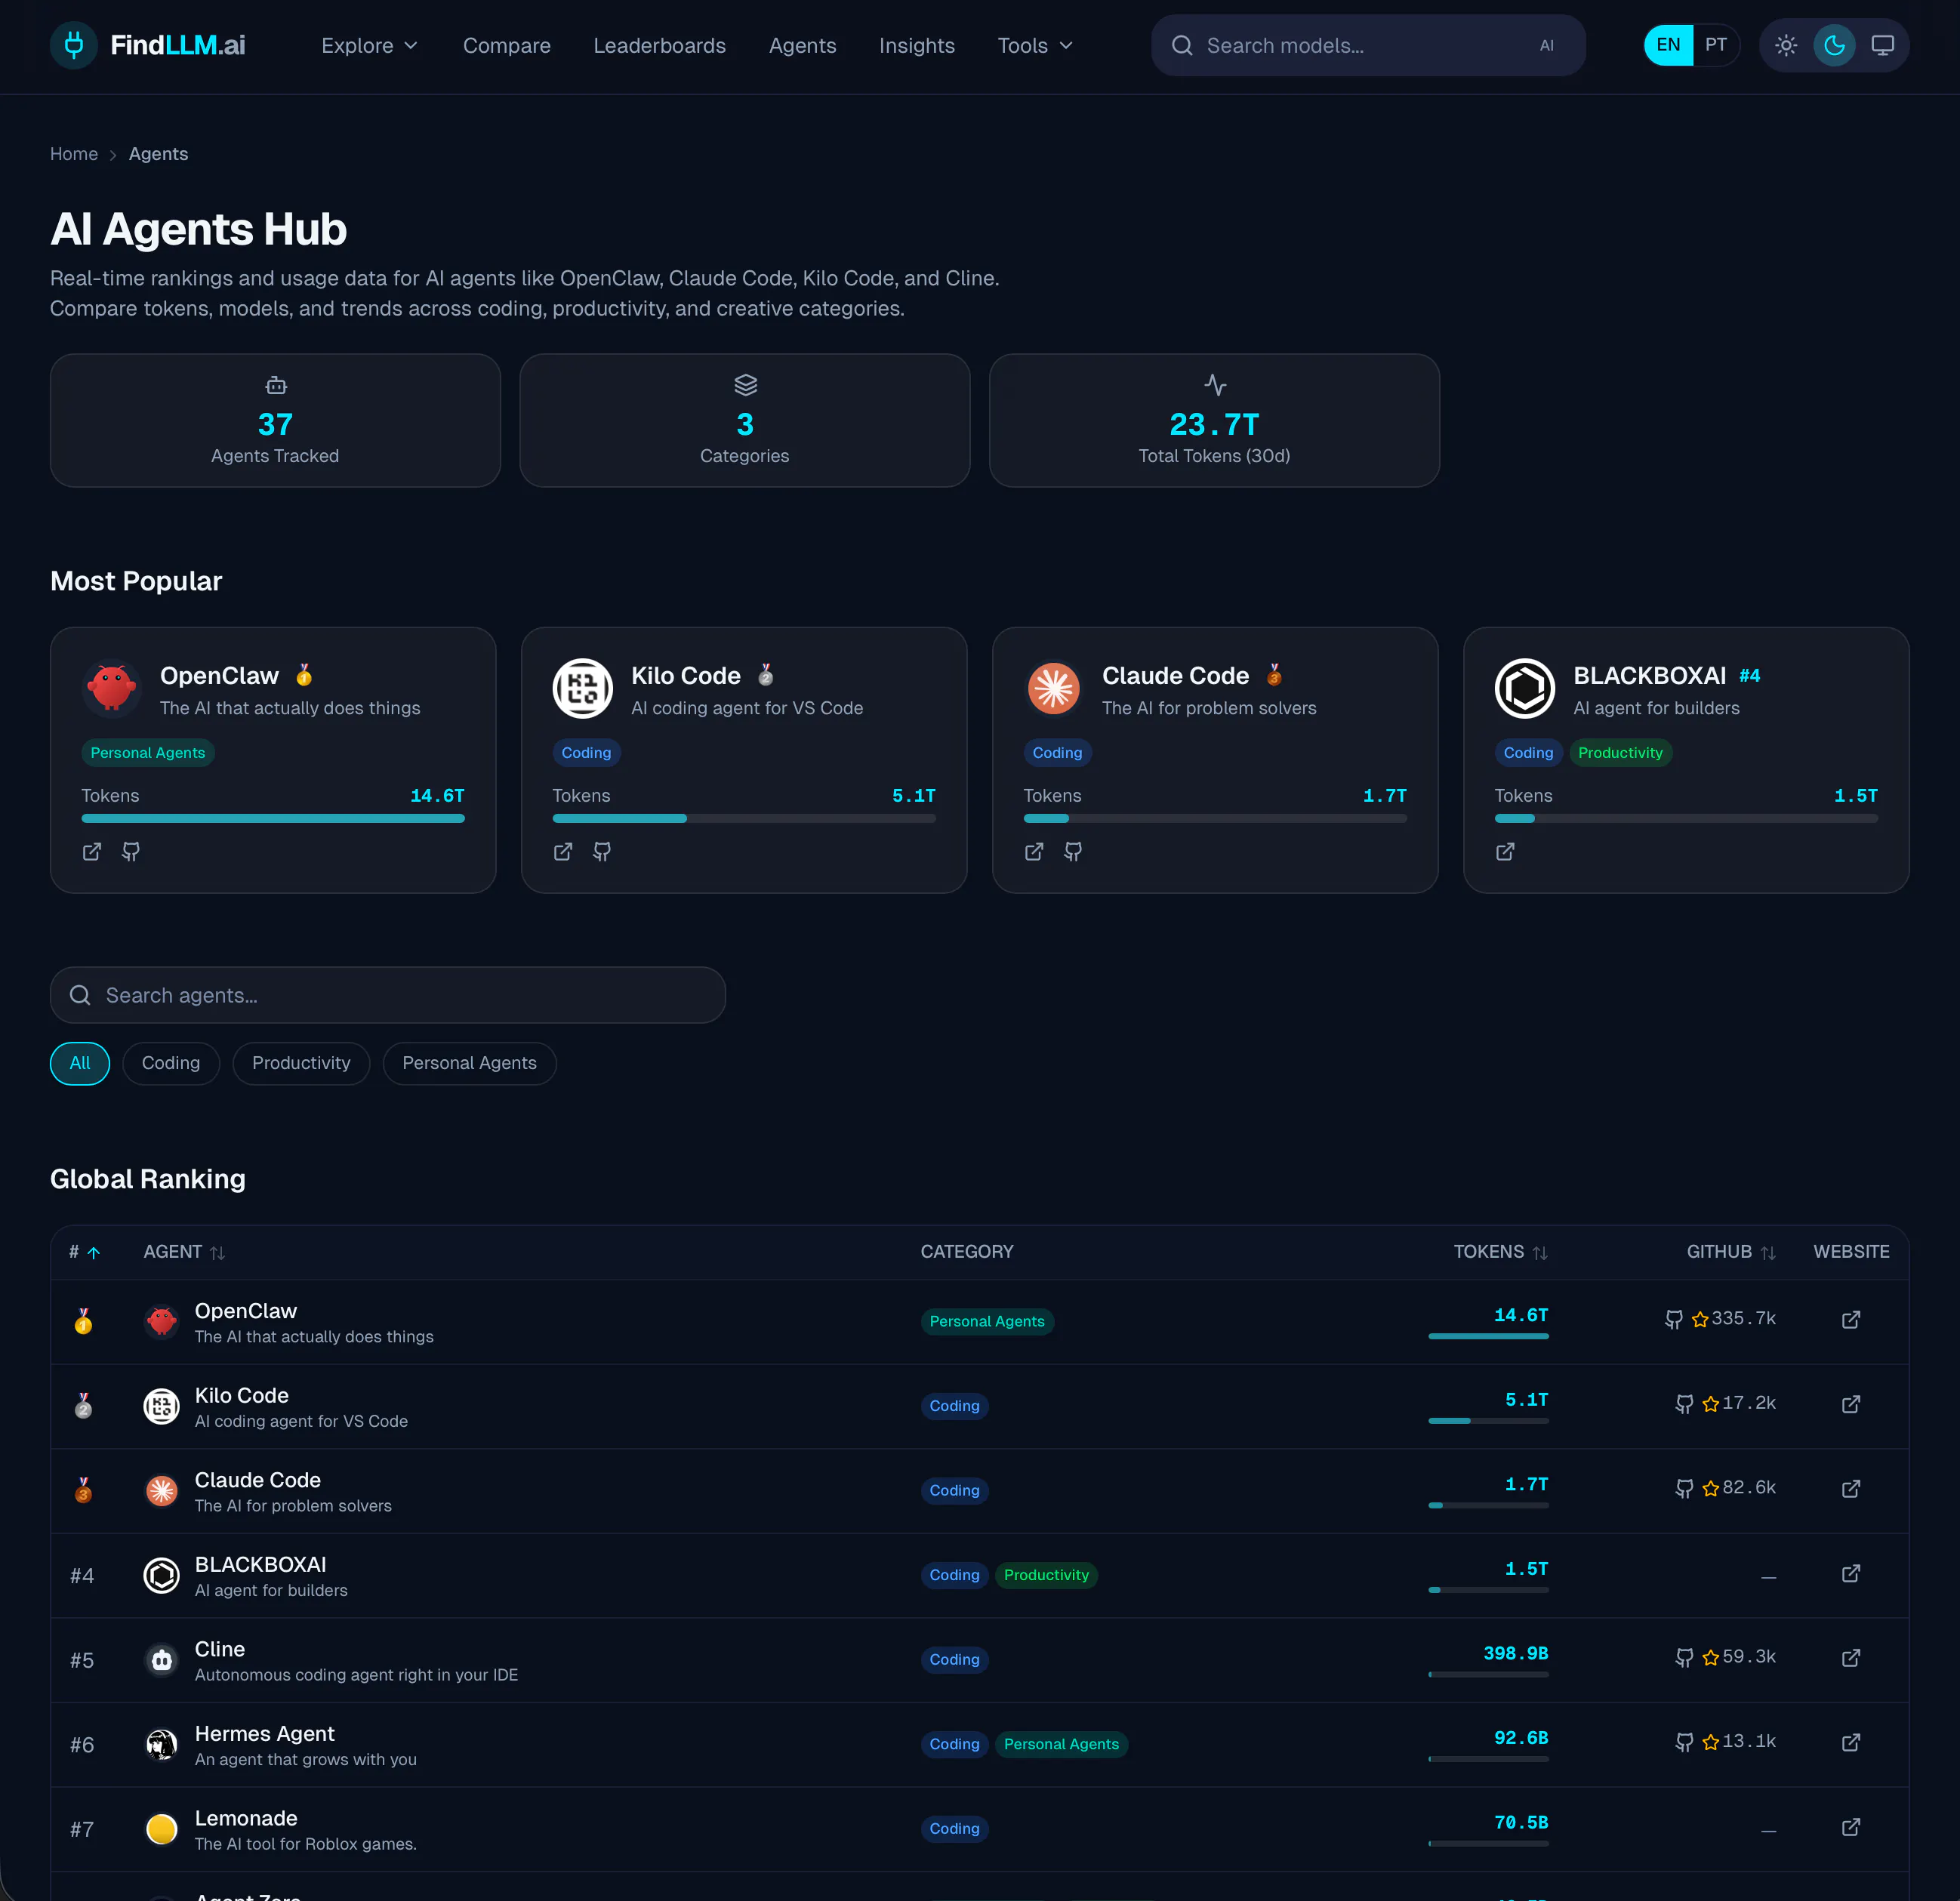Open website icon in OpenClaw ranking row
Viewport: 1960px width, 1901px height.
point(1851,1320)
